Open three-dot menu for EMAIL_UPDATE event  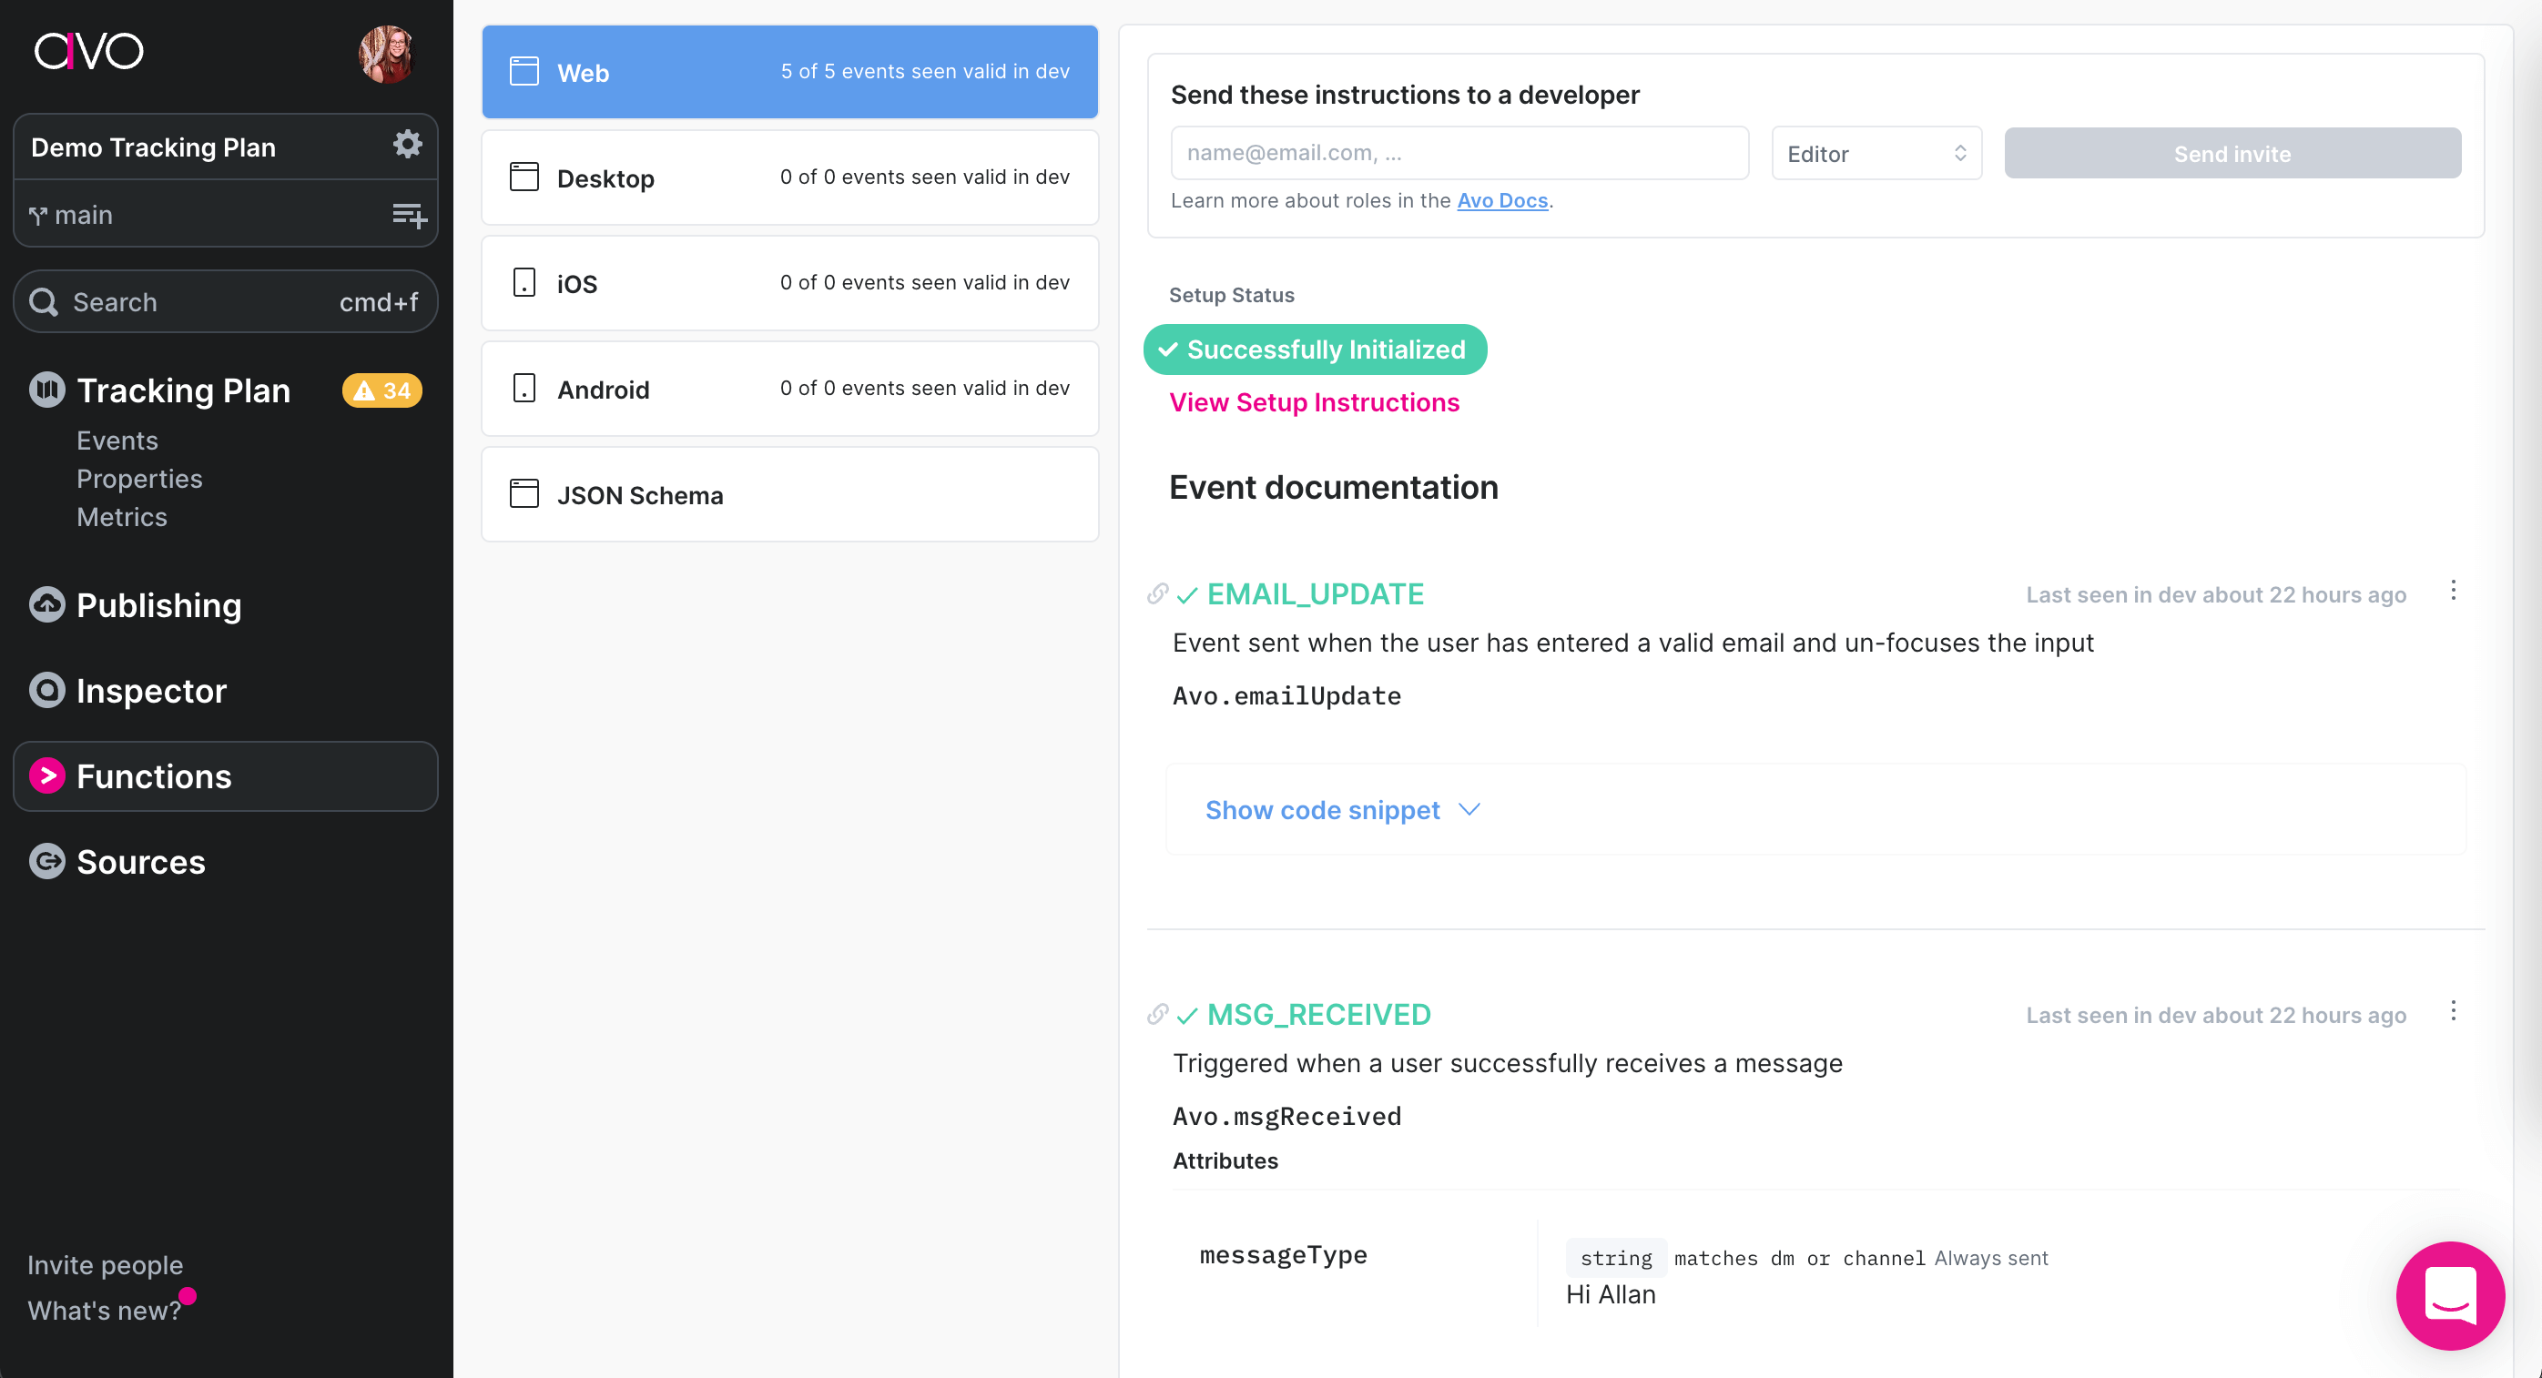pyautogui.click(x=2453, y=591)
